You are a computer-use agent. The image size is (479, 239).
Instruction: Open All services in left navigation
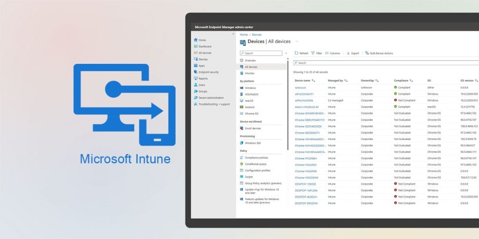(x=203, y=53)
